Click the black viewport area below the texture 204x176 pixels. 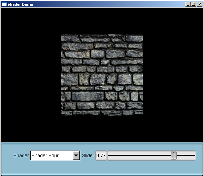(102, 129)
